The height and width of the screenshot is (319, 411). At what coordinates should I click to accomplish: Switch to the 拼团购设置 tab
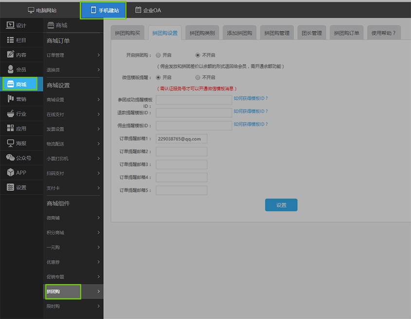pos(165,33)
